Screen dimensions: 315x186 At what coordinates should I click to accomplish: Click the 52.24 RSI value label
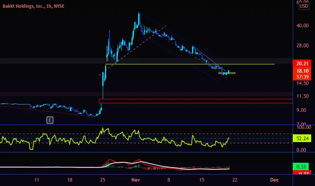point(302,139)
